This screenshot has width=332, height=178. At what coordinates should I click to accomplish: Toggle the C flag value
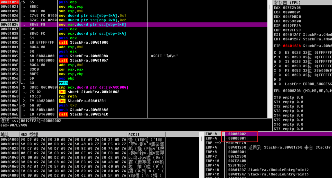[279, 52]
